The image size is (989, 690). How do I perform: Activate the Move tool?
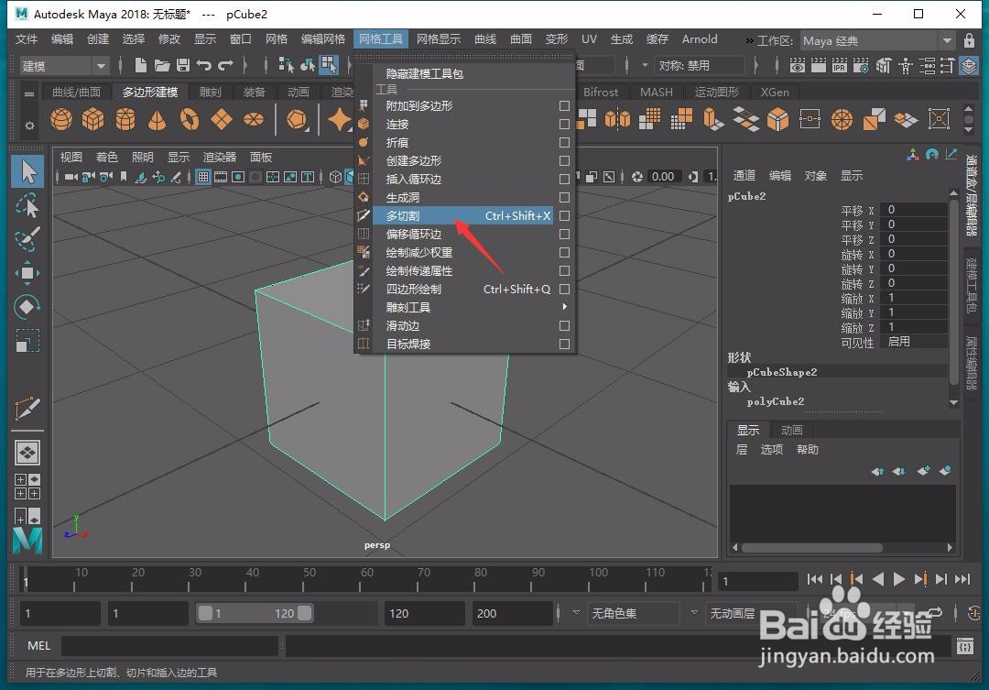tap(27, 273)
